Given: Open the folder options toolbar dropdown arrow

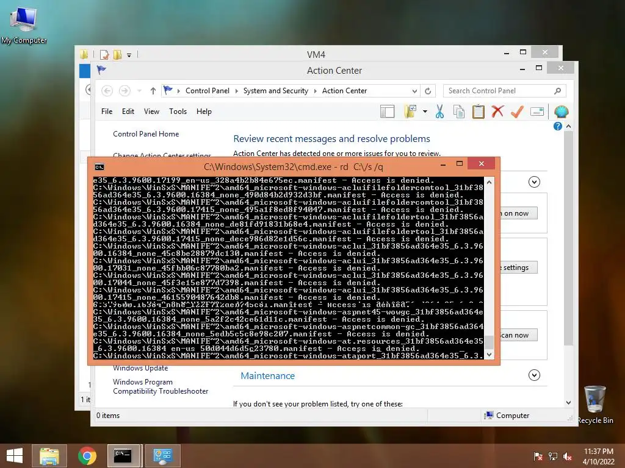Looking at the screenshot, I should tap(425, 112).
